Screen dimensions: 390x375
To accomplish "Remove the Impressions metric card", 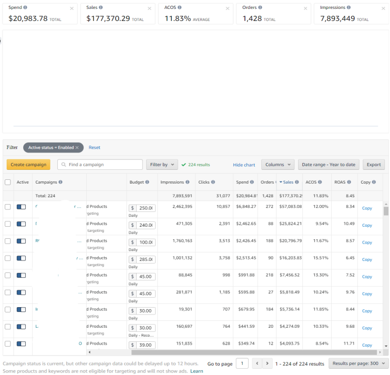I will [383, 8].
